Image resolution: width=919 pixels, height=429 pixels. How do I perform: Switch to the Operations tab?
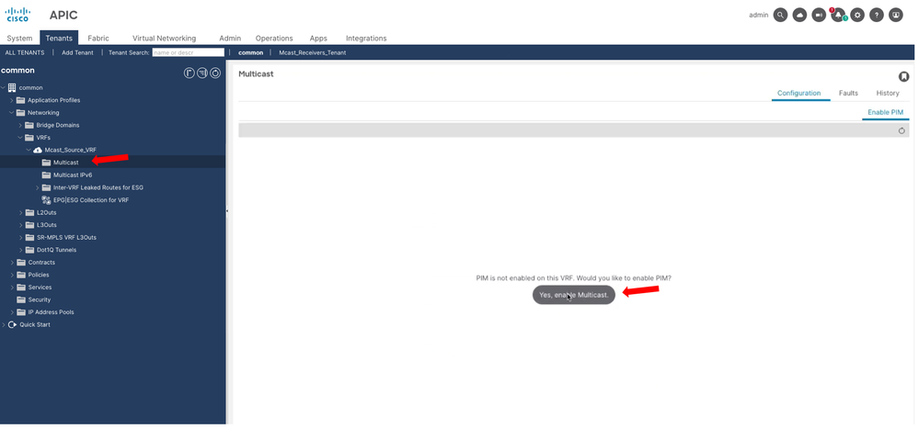[x=274, y=38]
